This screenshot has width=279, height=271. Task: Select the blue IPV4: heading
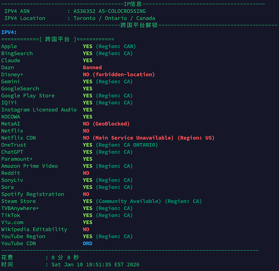pos(9,33)
